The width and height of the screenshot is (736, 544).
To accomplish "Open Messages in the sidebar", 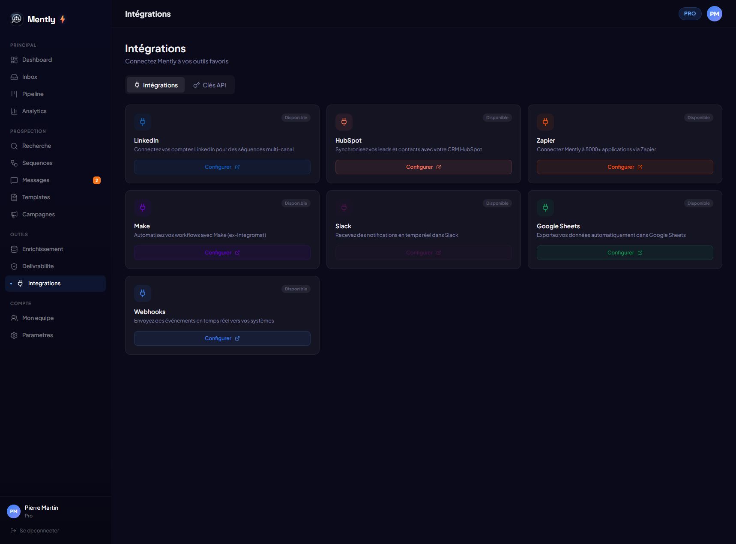I will click(x=55, y=180).
